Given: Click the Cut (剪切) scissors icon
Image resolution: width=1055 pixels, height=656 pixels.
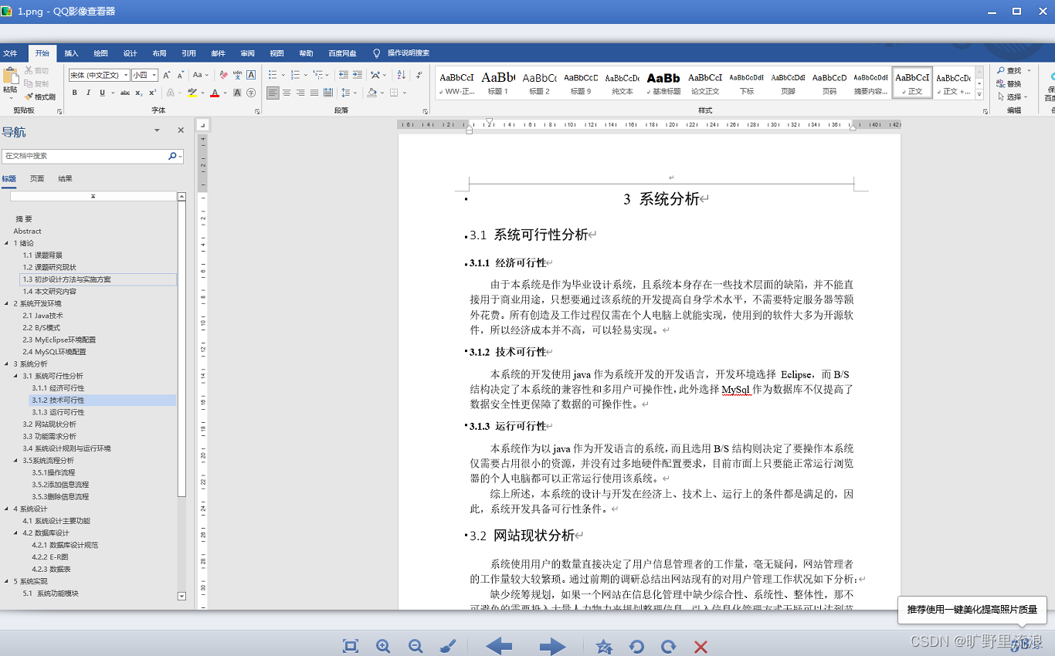Looking at the screenshot, I should click(29, 70).
